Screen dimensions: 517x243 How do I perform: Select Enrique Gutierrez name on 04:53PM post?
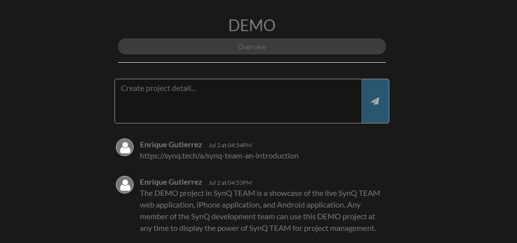click(x=171, y=182)
